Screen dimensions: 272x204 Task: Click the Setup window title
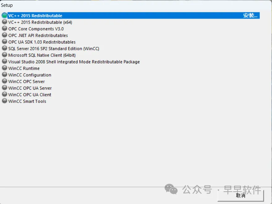[x=7, y=5]
